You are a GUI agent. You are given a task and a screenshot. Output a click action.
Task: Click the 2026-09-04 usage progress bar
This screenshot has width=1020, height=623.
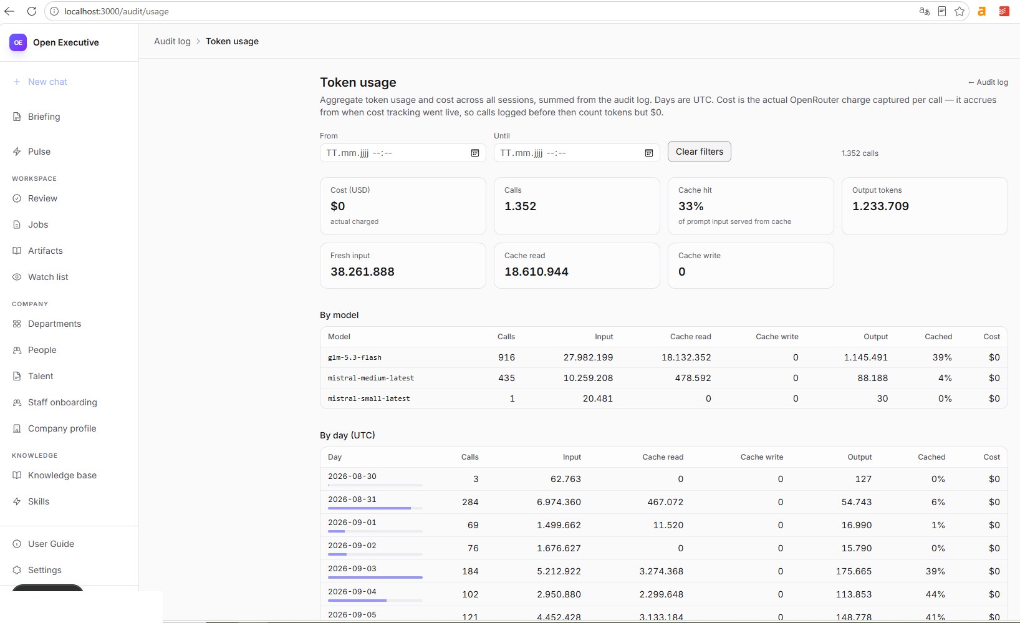(375, 601)
